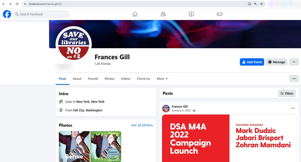This screenshot has width=301, height=162.
Task: Click the Facebook logo icon
Action: (7, 14)
